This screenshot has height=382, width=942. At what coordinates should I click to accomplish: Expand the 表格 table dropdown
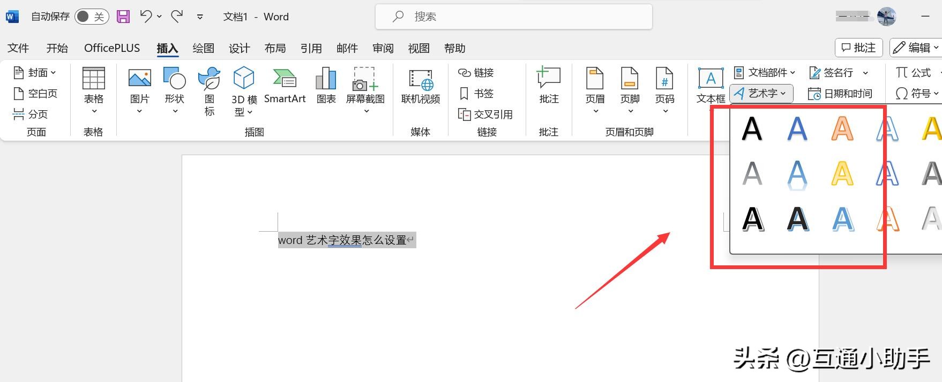tap(94, 91)
